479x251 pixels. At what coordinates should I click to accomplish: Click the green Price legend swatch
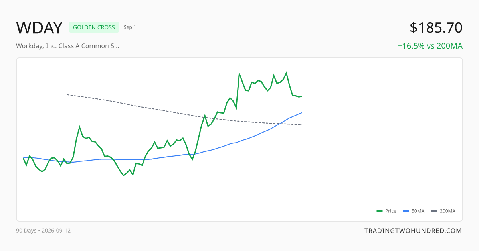pyautogui.click(x=380, y=211)
